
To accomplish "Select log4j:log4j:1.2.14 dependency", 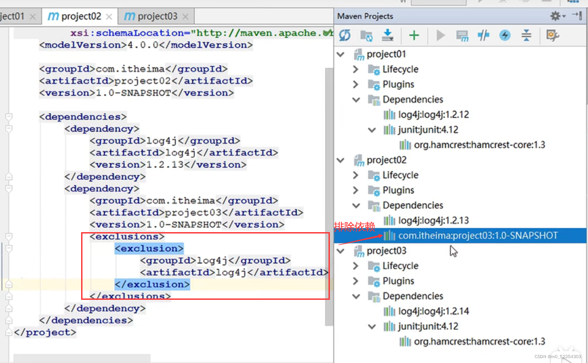I will pos(433,311).
